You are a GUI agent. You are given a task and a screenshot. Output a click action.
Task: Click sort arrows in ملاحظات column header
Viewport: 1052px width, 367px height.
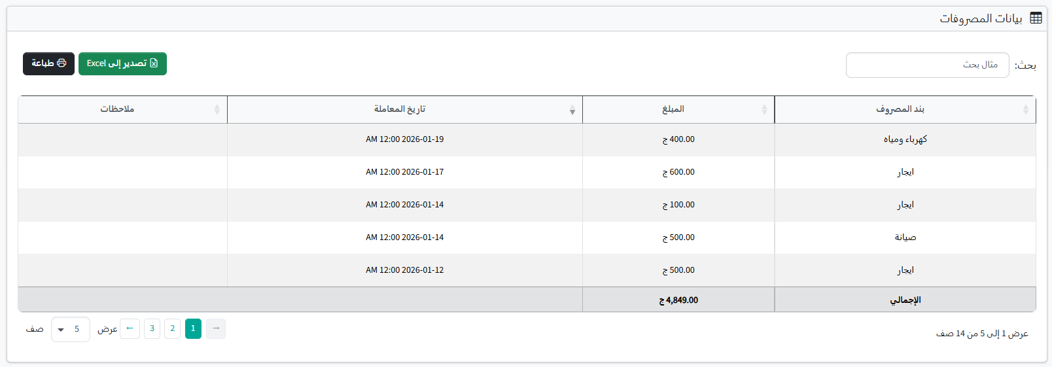tap(217, 110)
